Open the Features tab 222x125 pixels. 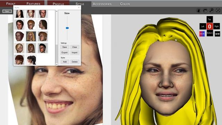pyautogui.click(x=33, y=4)
